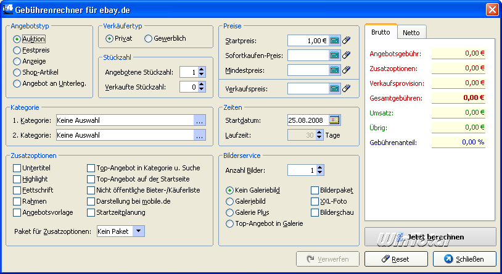The width and height of the screenshot is (502, 274).
Task: Focus the Verkaufspreis input field
Action: (308, 89)
